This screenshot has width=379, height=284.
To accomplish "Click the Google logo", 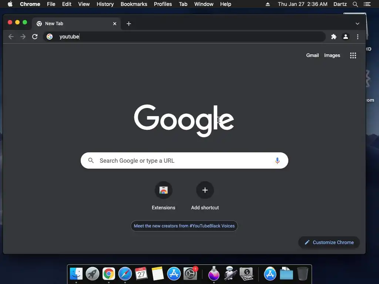I will 184,121.
